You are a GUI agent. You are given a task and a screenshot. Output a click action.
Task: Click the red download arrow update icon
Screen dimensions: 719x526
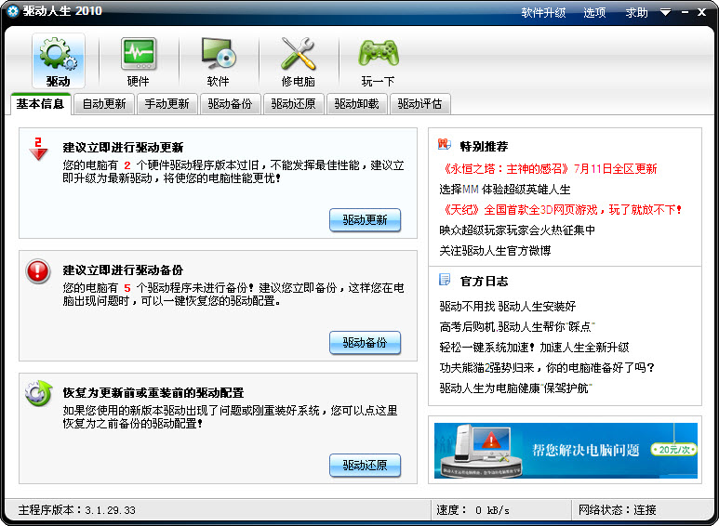(38, 149)
